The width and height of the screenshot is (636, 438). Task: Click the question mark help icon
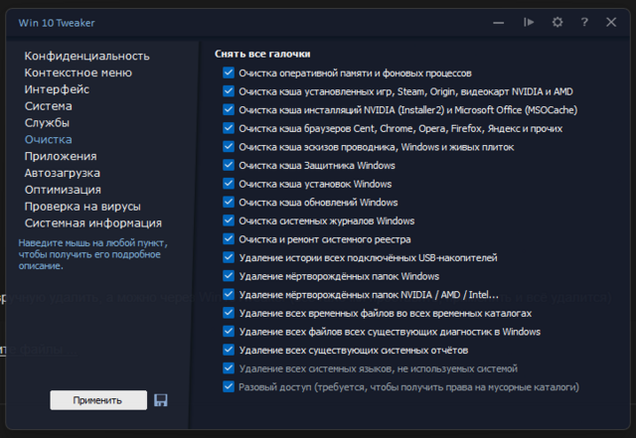point(584,22)
